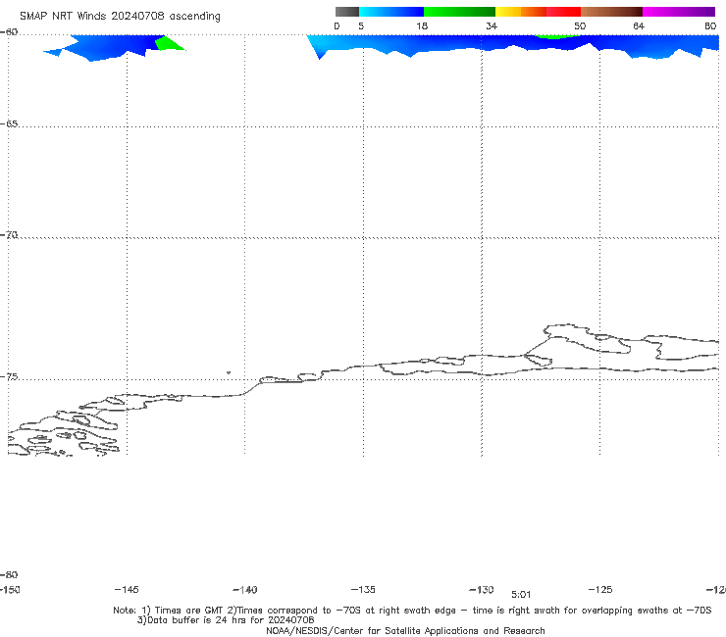Click the green wind patch near -143 longitude
The image size is (726, 637).
click(170, 44)
